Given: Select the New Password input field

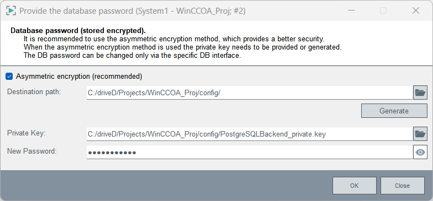Looking at the screenshot, I should click(x=250, y=152).
